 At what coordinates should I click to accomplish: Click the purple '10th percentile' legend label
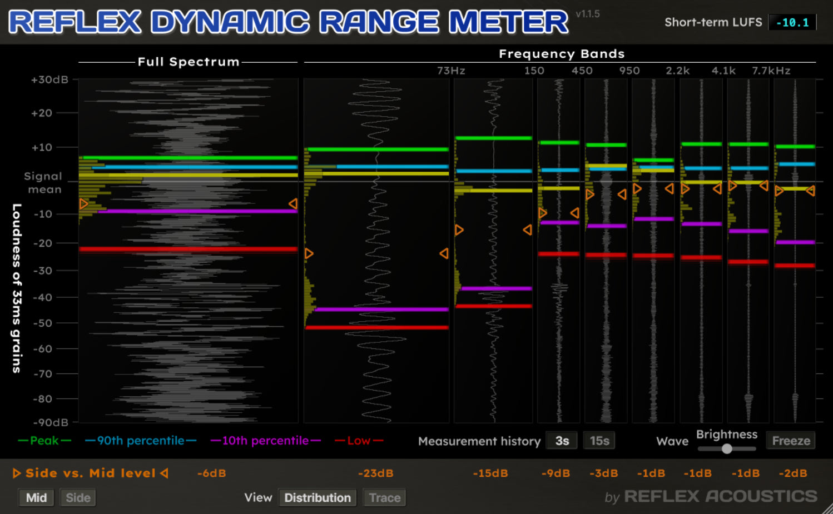pos(266,441)
